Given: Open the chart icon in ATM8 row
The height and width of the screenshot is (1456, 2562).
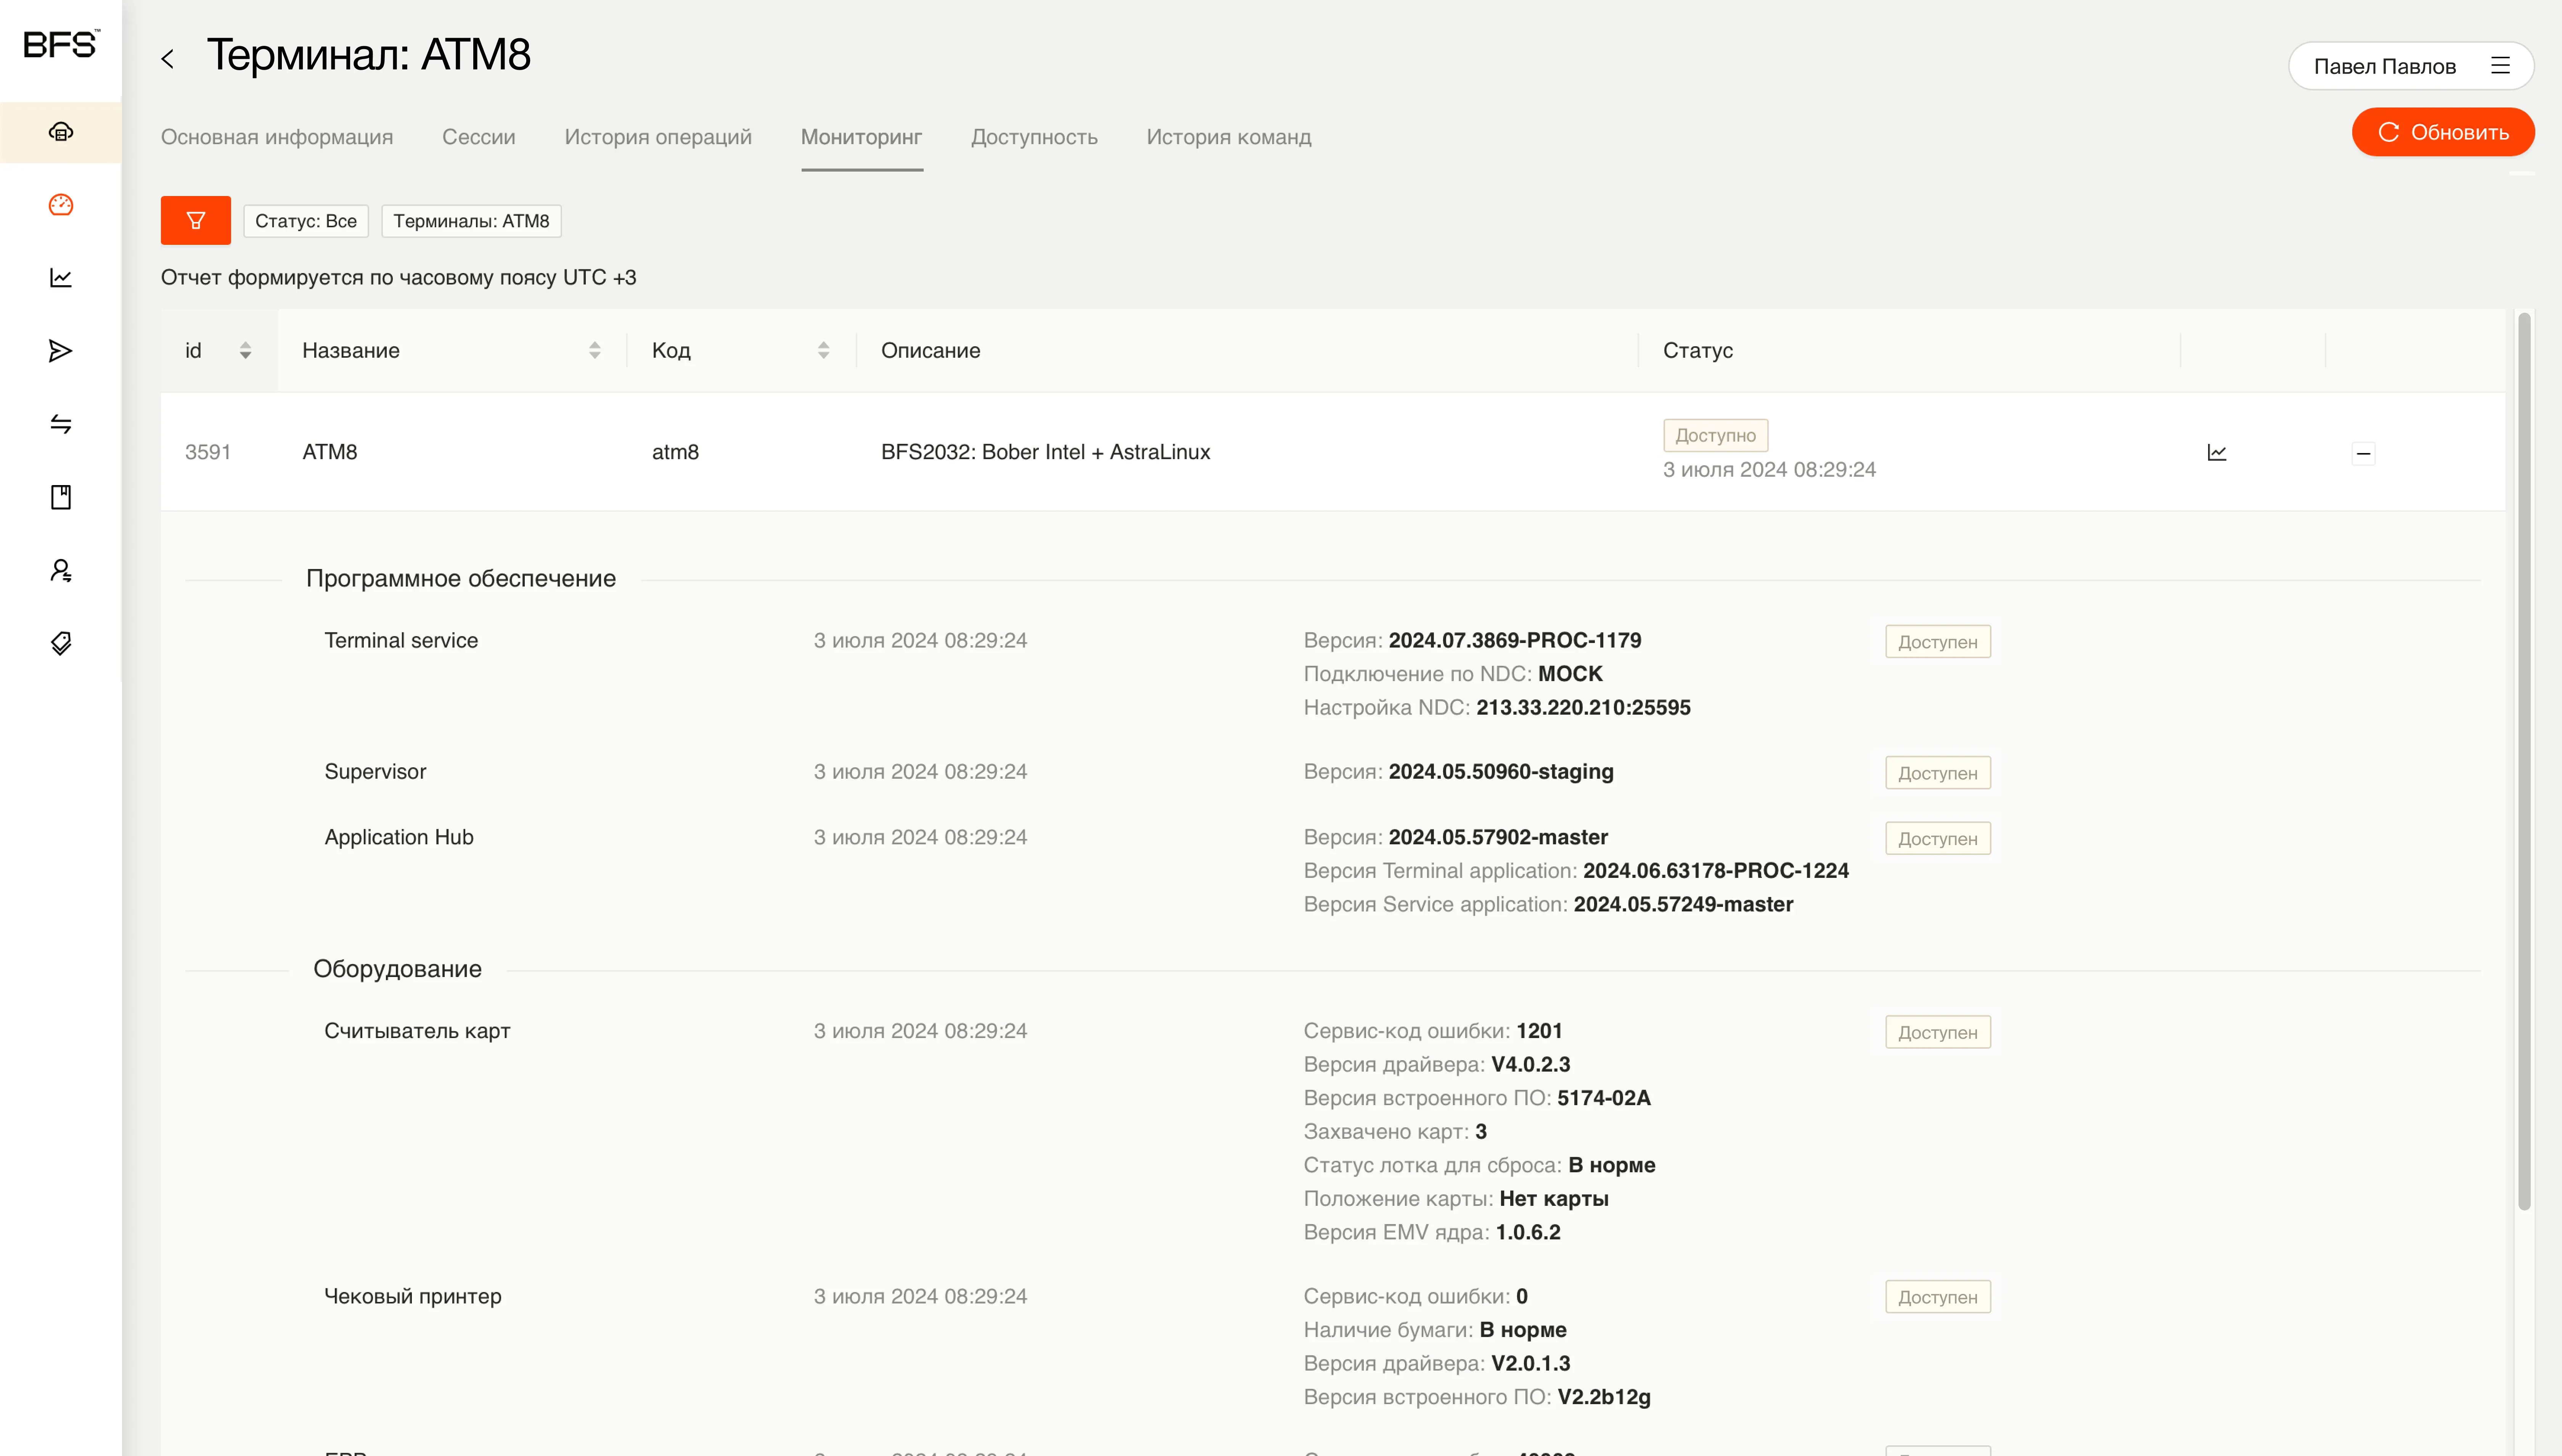Looking at the screenshot, I should tap(2217, 453).
